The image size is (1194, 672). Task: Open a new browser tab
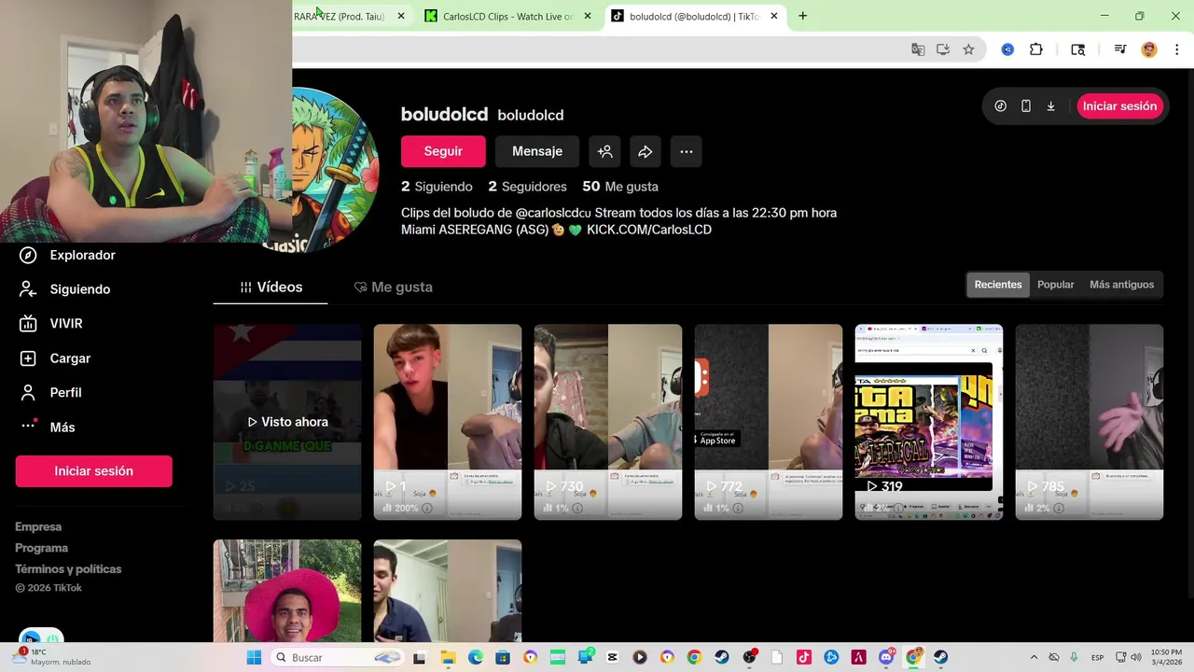point(802,16)
